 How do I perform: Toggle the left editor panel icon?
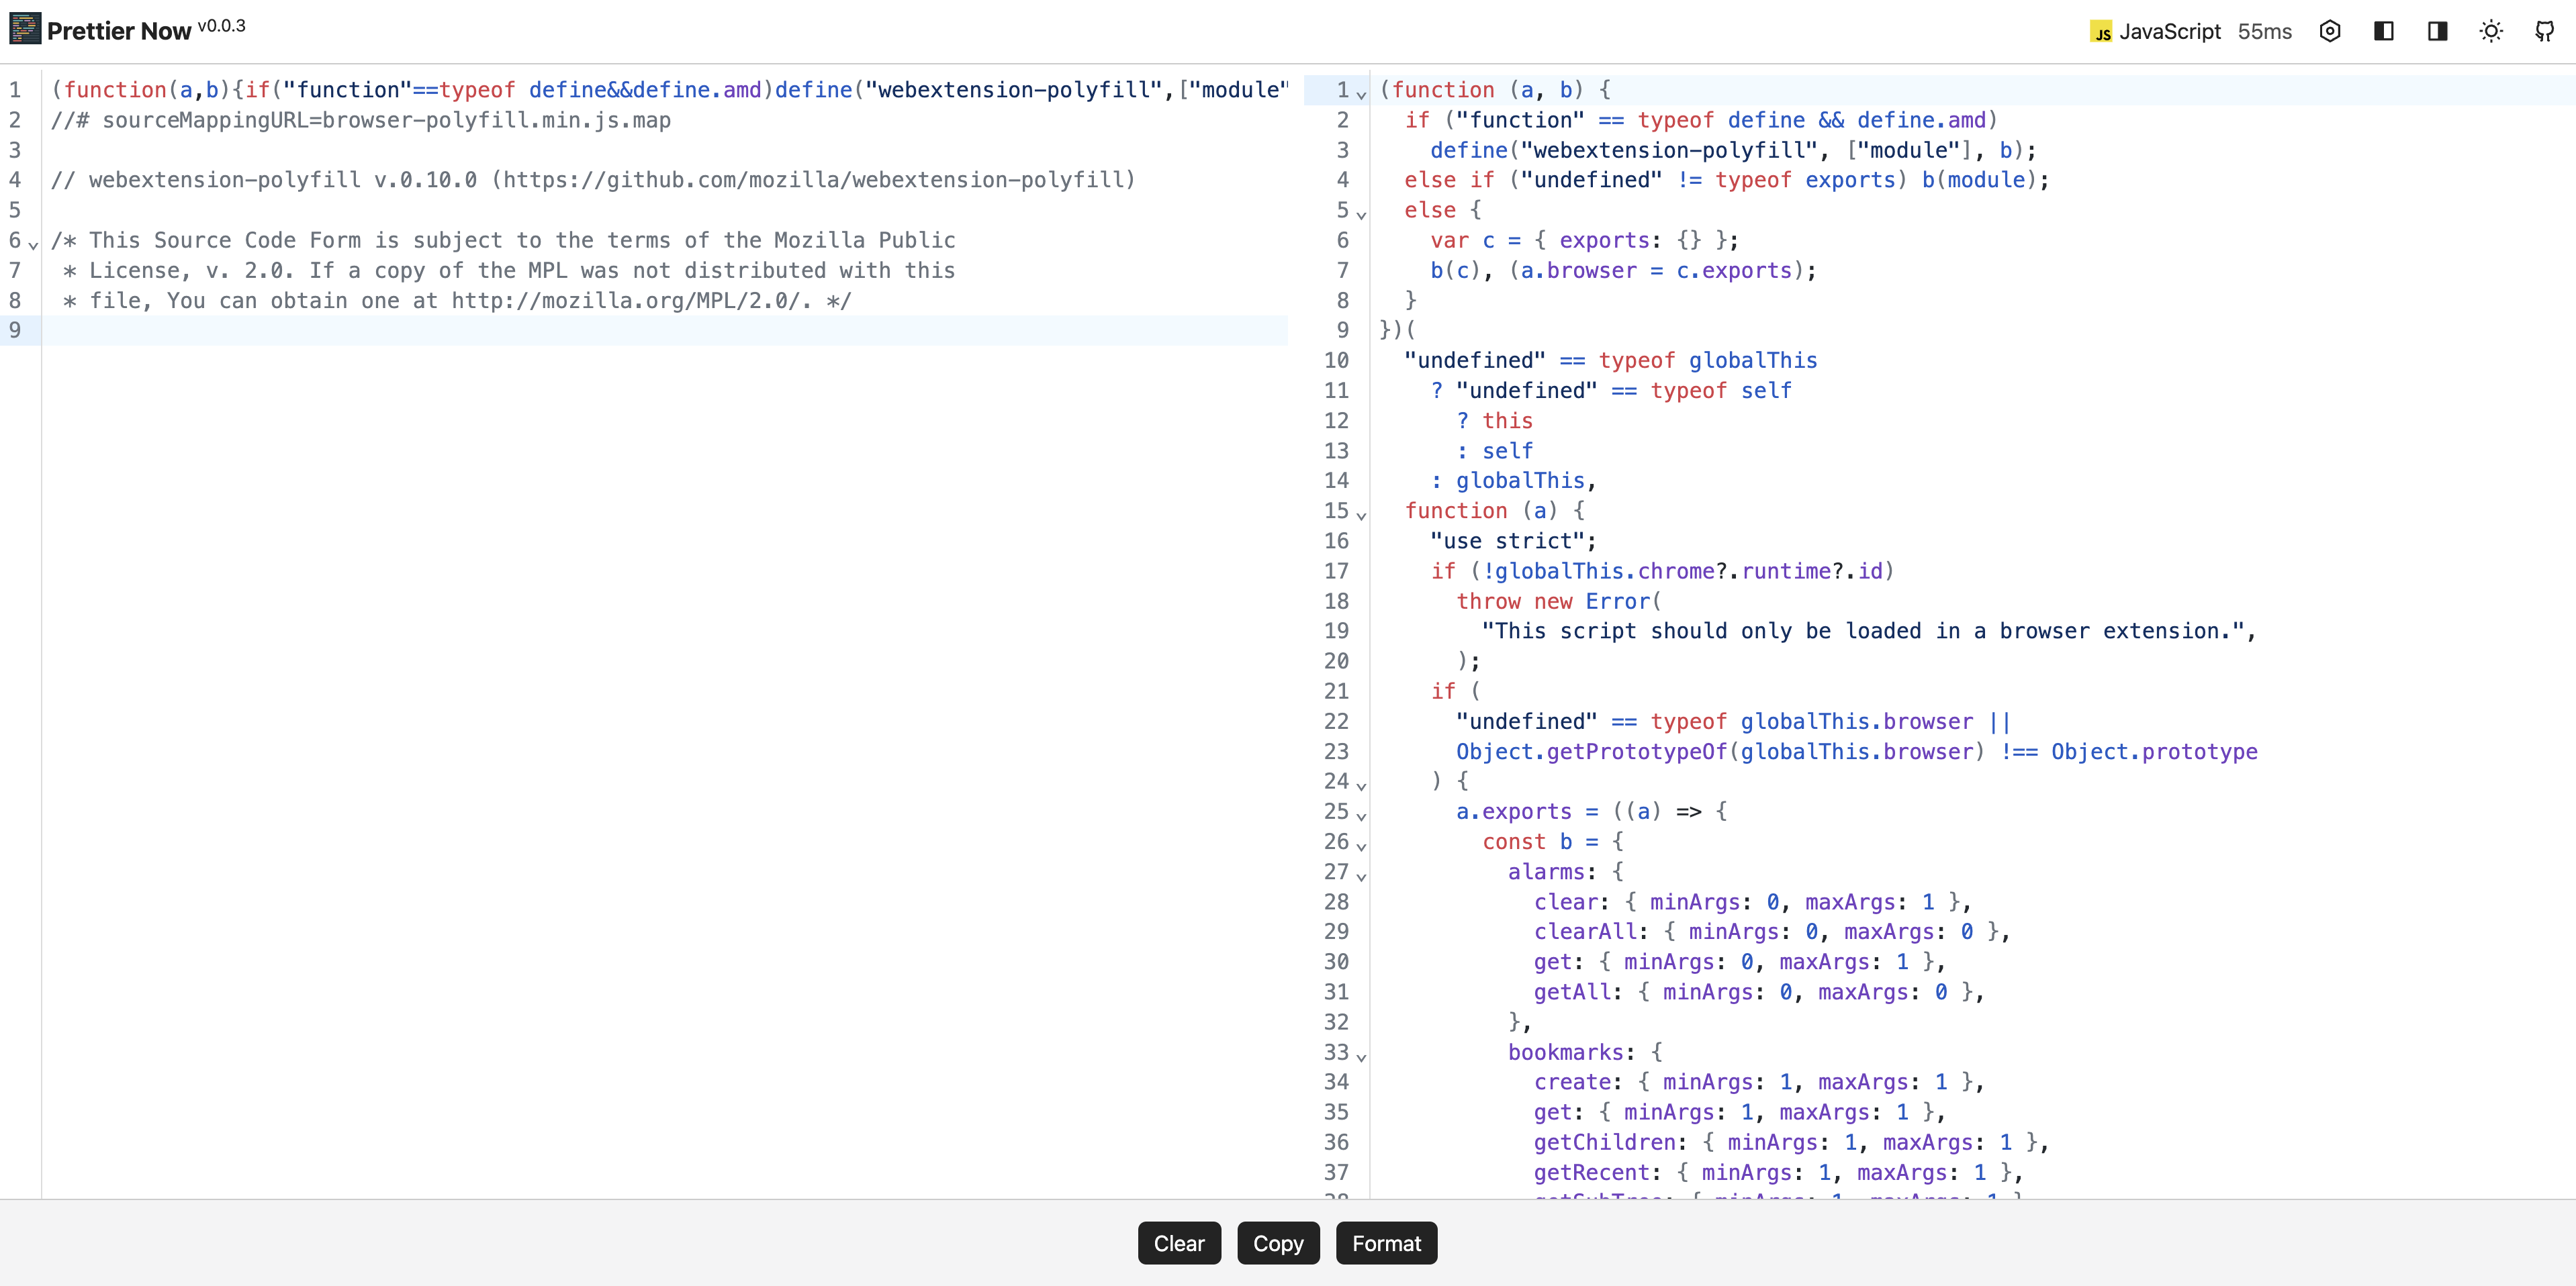click(x=2384, y=31)
